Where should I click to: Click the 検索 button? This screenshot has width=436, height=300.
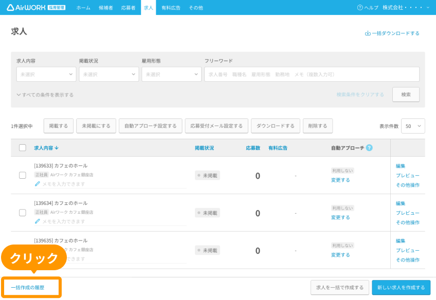406,95
